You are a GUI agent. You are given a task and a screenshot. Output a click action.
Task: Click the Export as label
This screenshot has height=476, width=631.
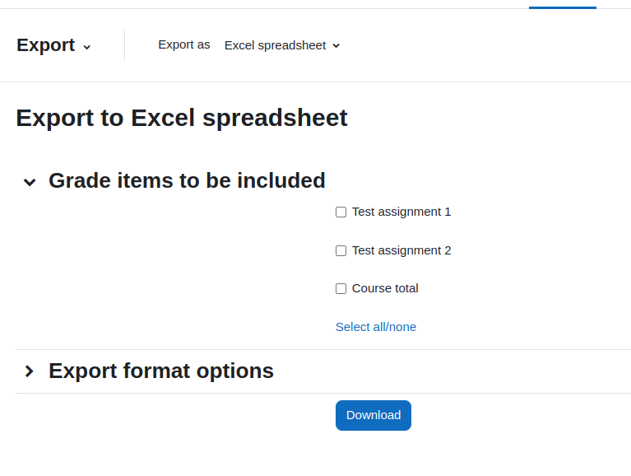click(x=184, y=44)
